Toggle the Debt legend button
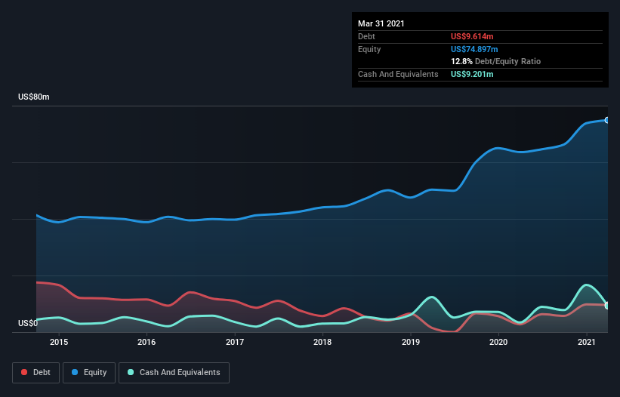 coord(36,373)
